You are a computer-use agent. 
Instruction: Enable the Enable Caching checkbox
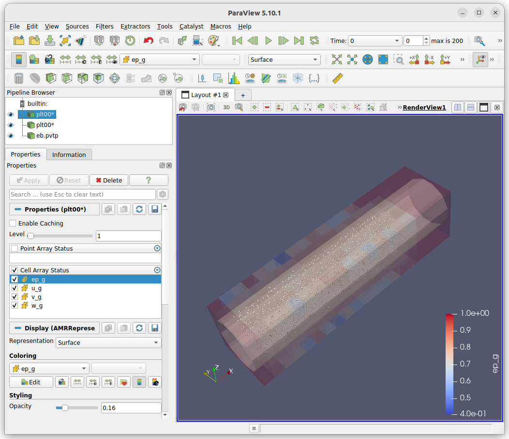click(x=13, y=224)
